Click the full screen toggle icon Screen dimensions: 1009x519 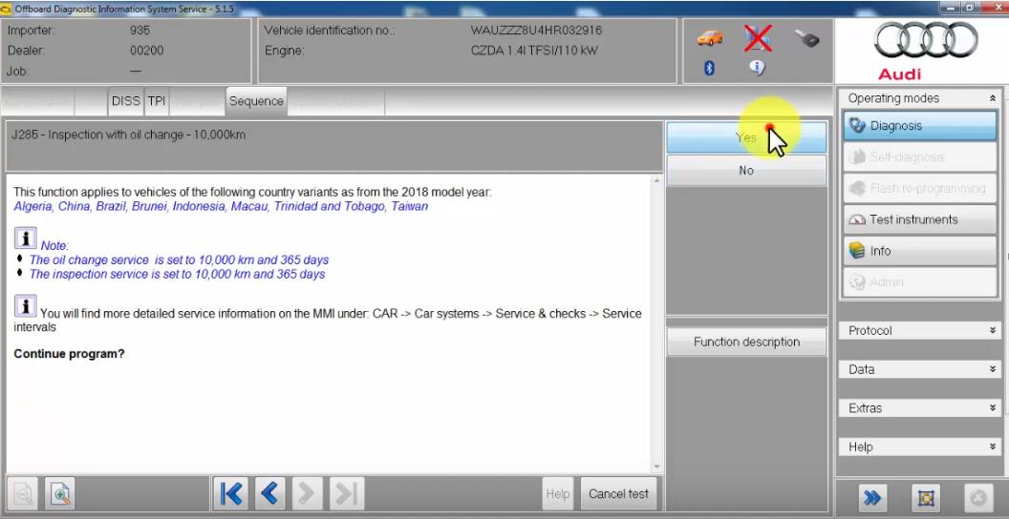[926, 498]
